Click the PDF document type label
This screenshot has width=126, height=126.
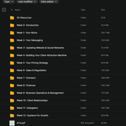[x=87, y=123]
